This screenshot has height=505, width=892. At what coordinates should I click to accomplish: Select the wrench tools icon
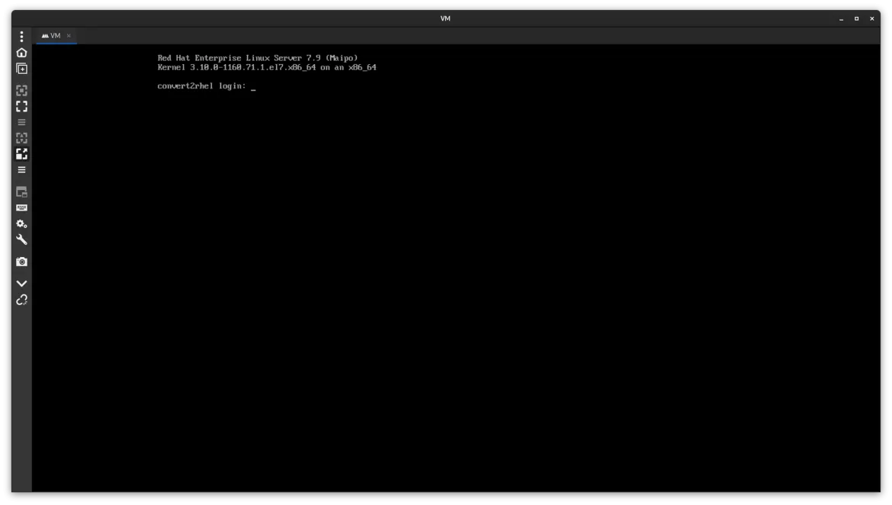[21, 239]
